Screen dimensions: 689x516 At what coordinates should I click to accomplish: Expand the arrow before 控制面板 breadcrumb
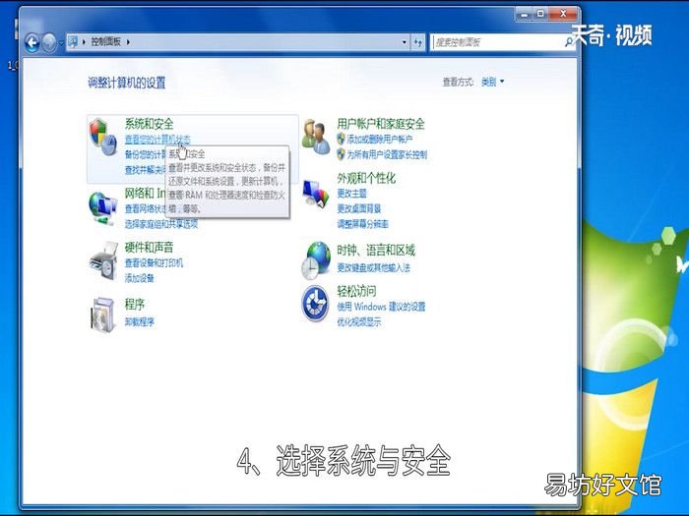84,42
